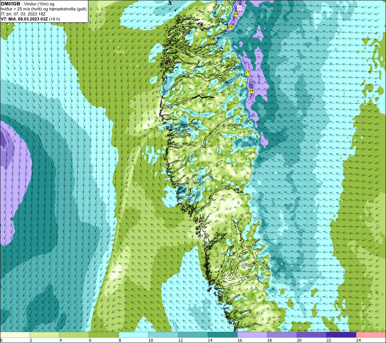
Task: Click the legend scale value 10
Action: 151,340
